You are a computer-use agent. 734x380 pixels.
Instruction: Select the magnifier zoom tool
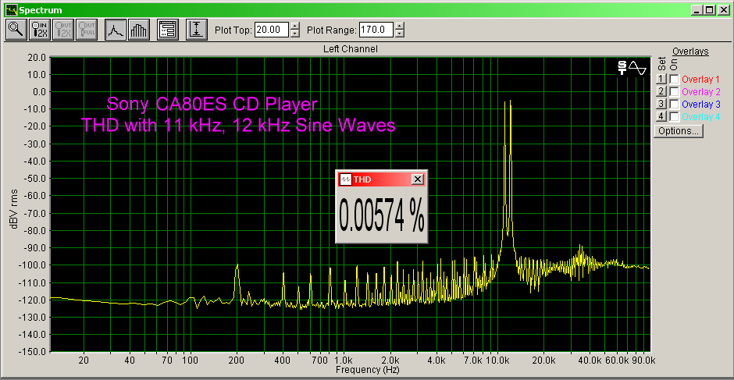pos(16,30)
